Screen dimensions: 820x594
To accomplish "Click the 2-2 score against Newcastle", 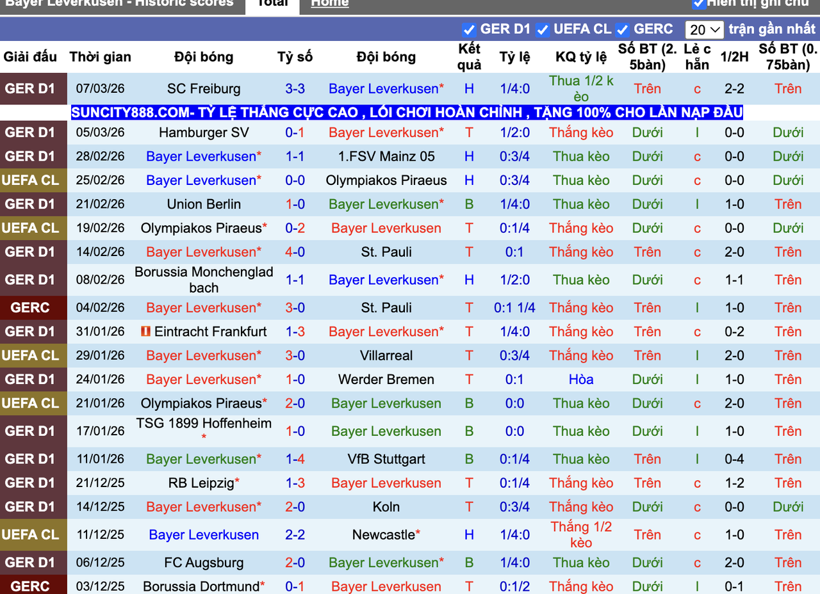I will click(x=295, y=534).
